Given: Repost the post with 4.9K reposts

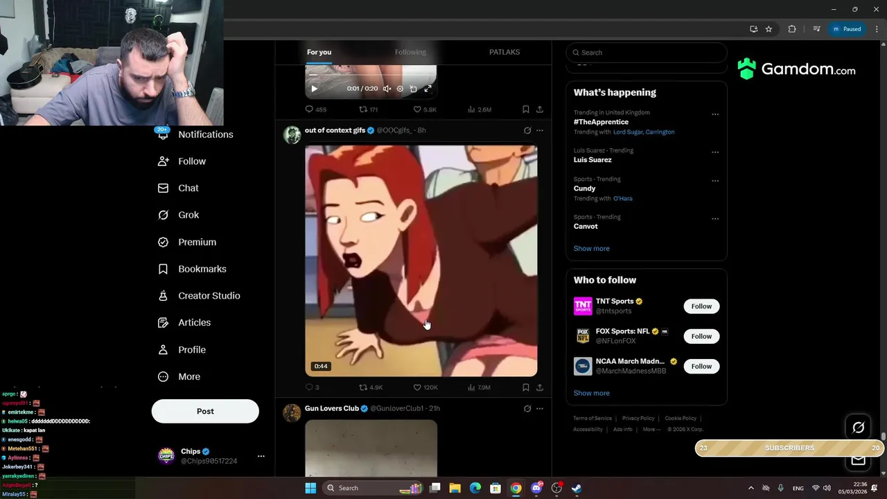Looking at the screenshot, I should pyautogui.click(x=371, y=387).
